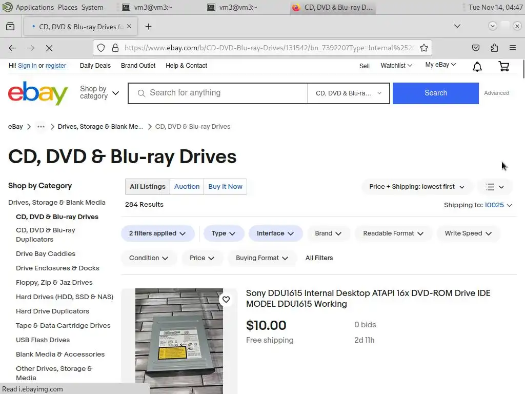Viewport: 525px width, 394px height.
Task: Open Sony DDU1615 drive product thumbnail
Action: [x=179, y=341]
